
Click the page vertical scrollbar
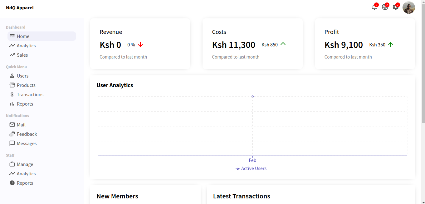click(x=423, y=62)
